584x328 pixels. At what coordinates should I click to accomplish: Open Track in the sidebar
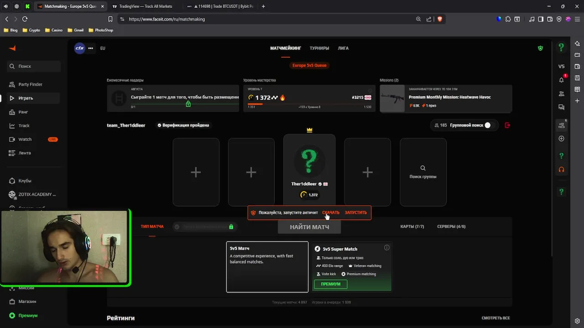coord(34,126)
